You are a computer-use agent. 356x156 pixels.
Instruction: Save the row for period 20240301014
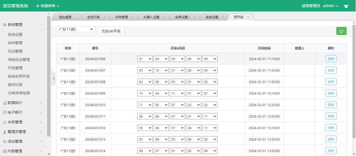pyautogui.click(x=331, y=151)
